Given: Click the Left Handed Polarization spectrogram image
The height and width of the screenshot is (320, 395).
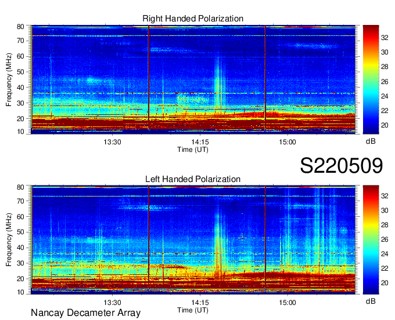Looking at the screenshot, I should click(x=193, y=239).
